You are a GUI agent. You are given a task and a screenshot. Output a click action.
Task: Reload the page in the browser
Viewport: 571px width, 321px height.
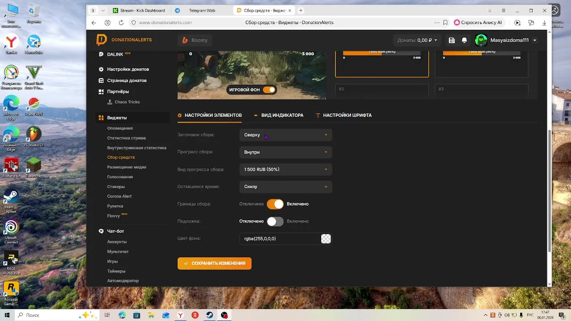point(121,22)
